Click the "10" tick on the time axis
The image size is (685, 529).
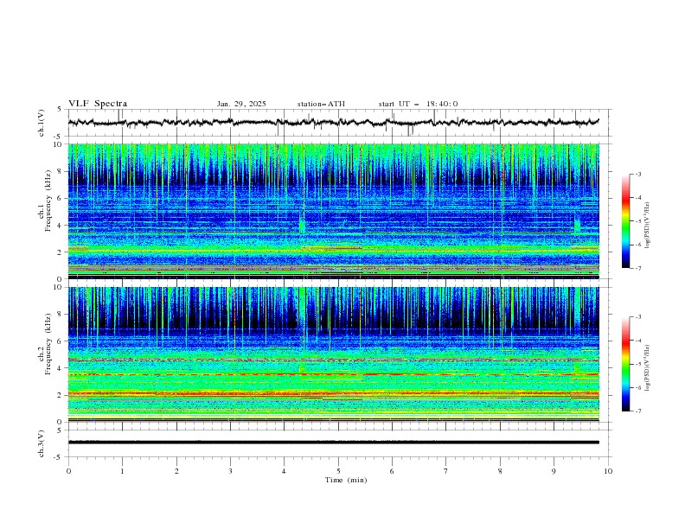[608, 471]
